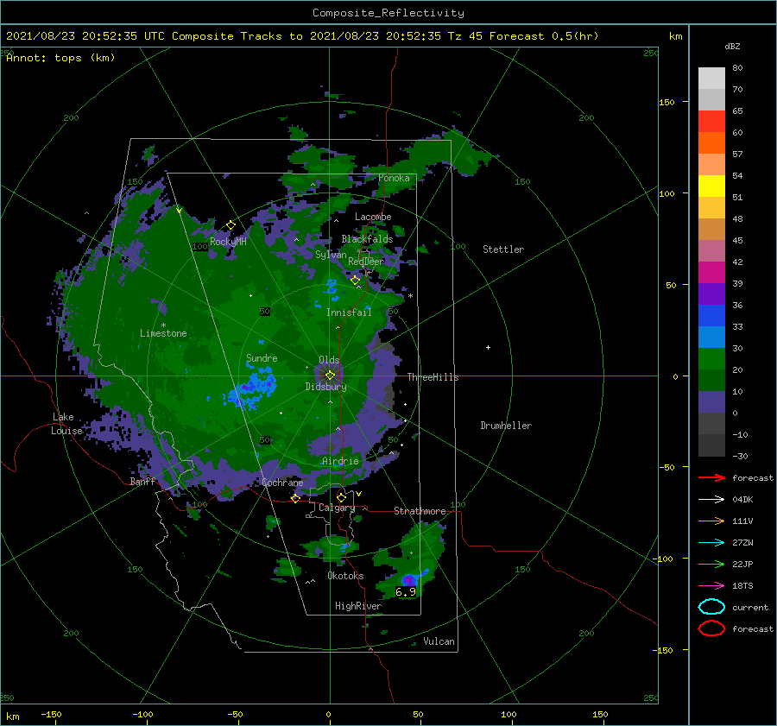Click the Ponoka city label
Image resolution: width=777 pixels, height=726 pixels.
coord(394,178)
